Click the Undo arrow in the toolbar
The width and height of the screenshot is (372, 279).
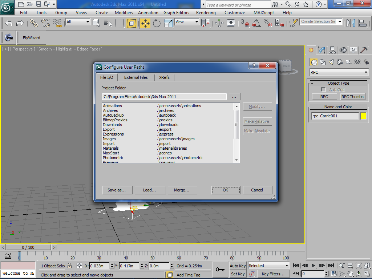click(x=9, y=23)
